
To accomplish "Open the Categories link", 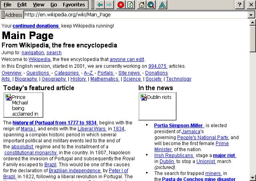I will [67, 73].
